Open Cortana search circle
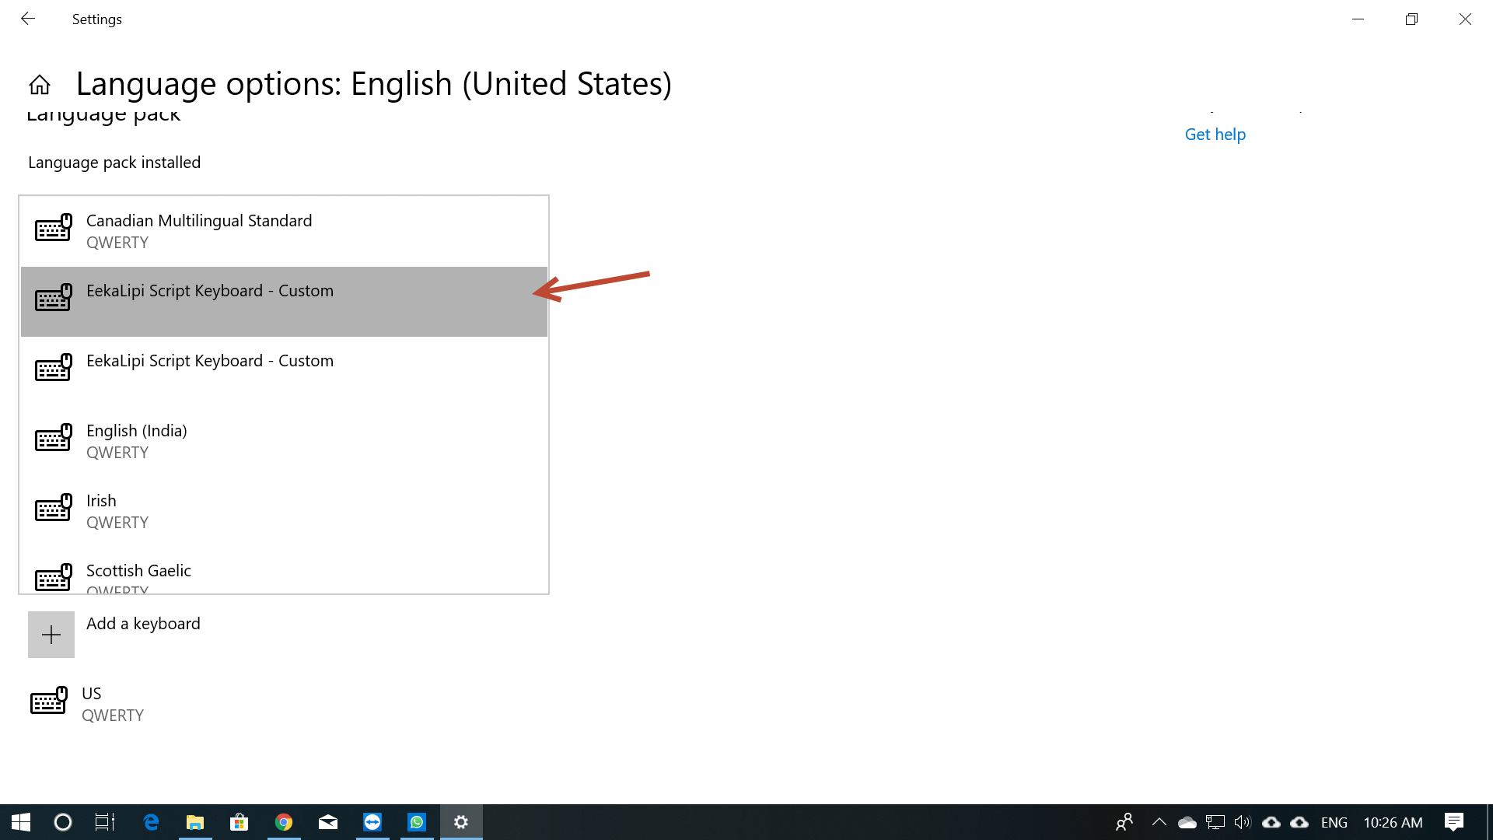1493x840 pixels. click(x=63, y=822)
